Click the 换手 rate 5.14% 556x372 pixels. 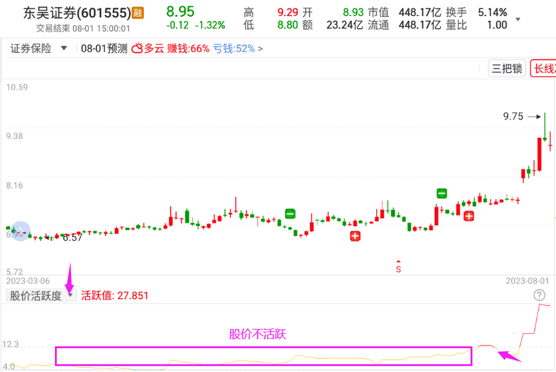(x=492, y=12)
